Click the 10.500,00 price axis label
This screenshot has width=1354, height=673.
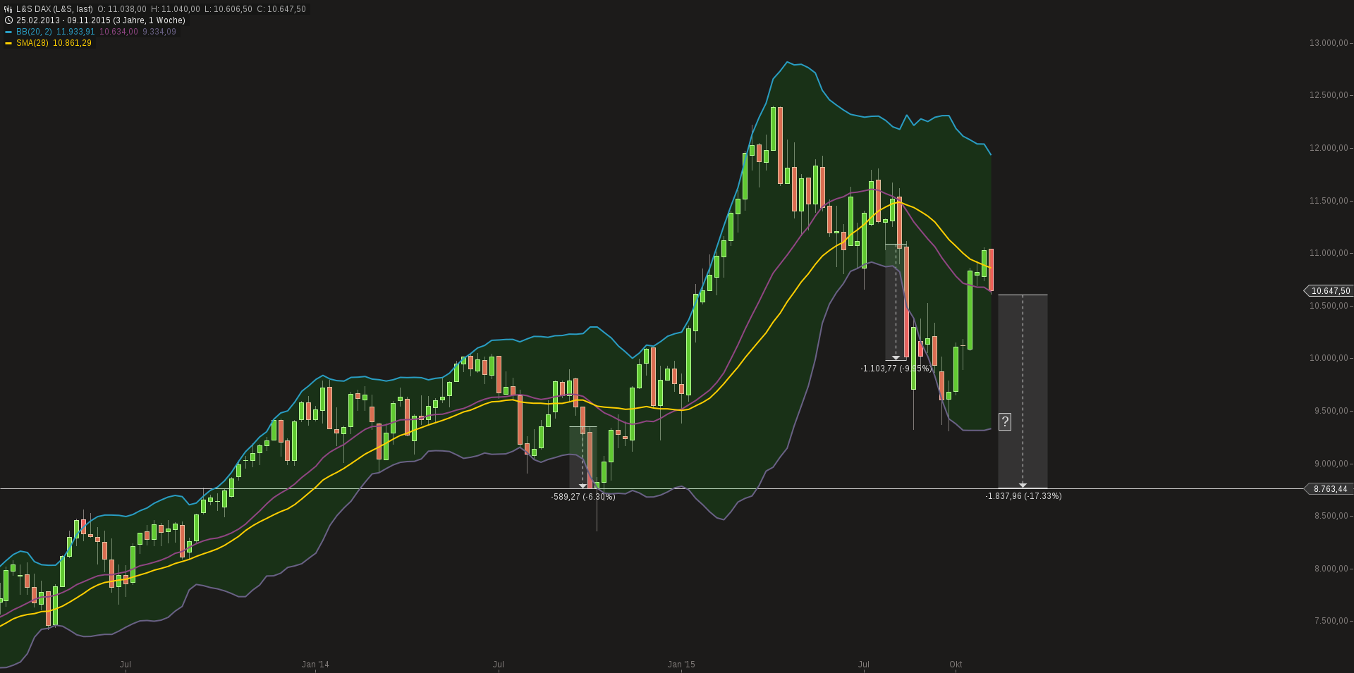[1329, 306]
